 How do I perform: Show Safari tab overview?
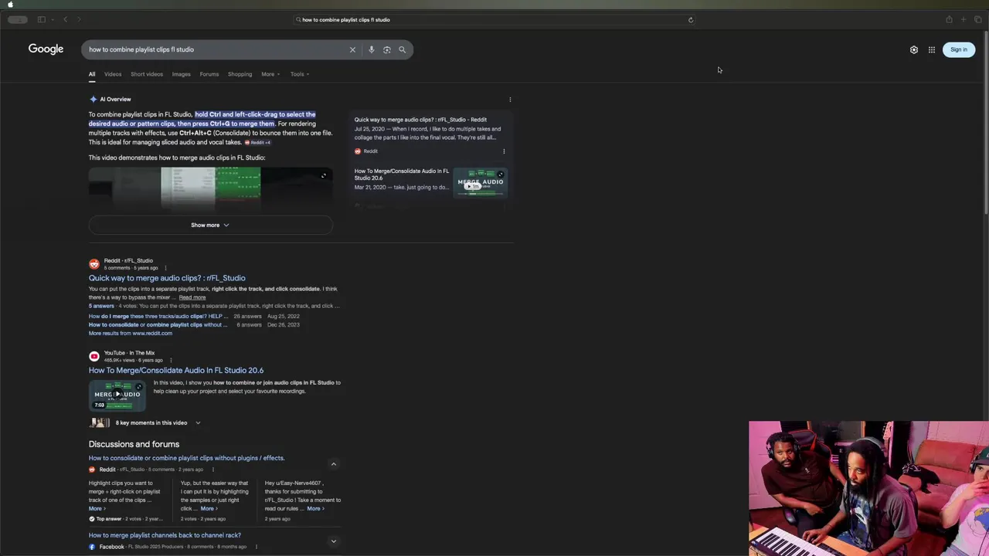pyautogui.click(x=977, y=19)
